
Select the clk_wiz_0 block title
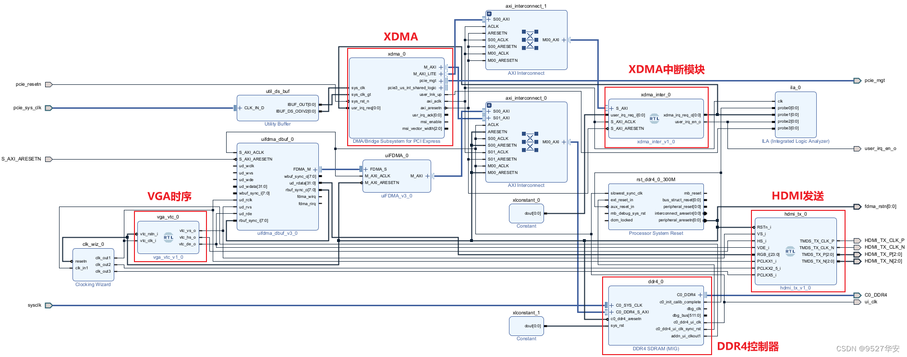click(93, 244)
